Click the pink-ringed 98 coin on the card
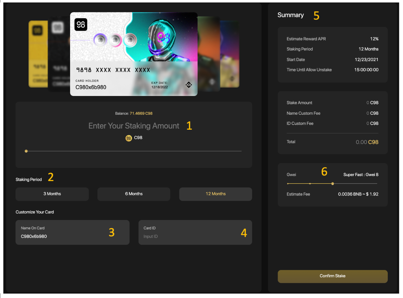This screenshot has height=298, width=403. pos(115,40)
